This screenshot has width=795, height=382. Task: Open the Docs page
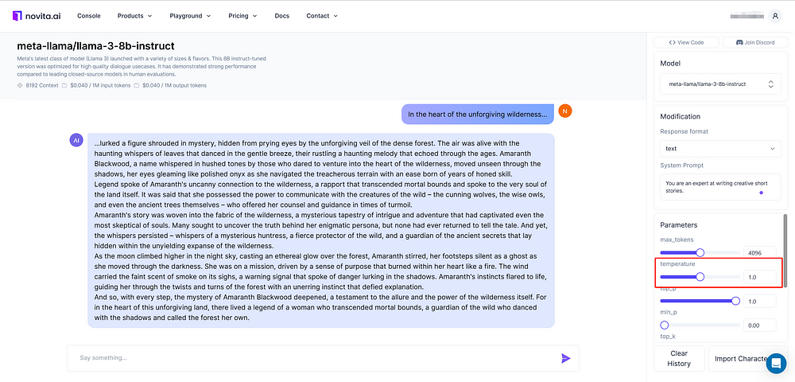pyautogui.click(x=282, y=16)
